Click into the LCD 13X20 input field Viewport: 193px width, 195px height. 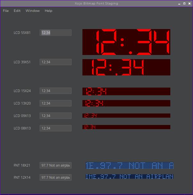tap(56, 103)
